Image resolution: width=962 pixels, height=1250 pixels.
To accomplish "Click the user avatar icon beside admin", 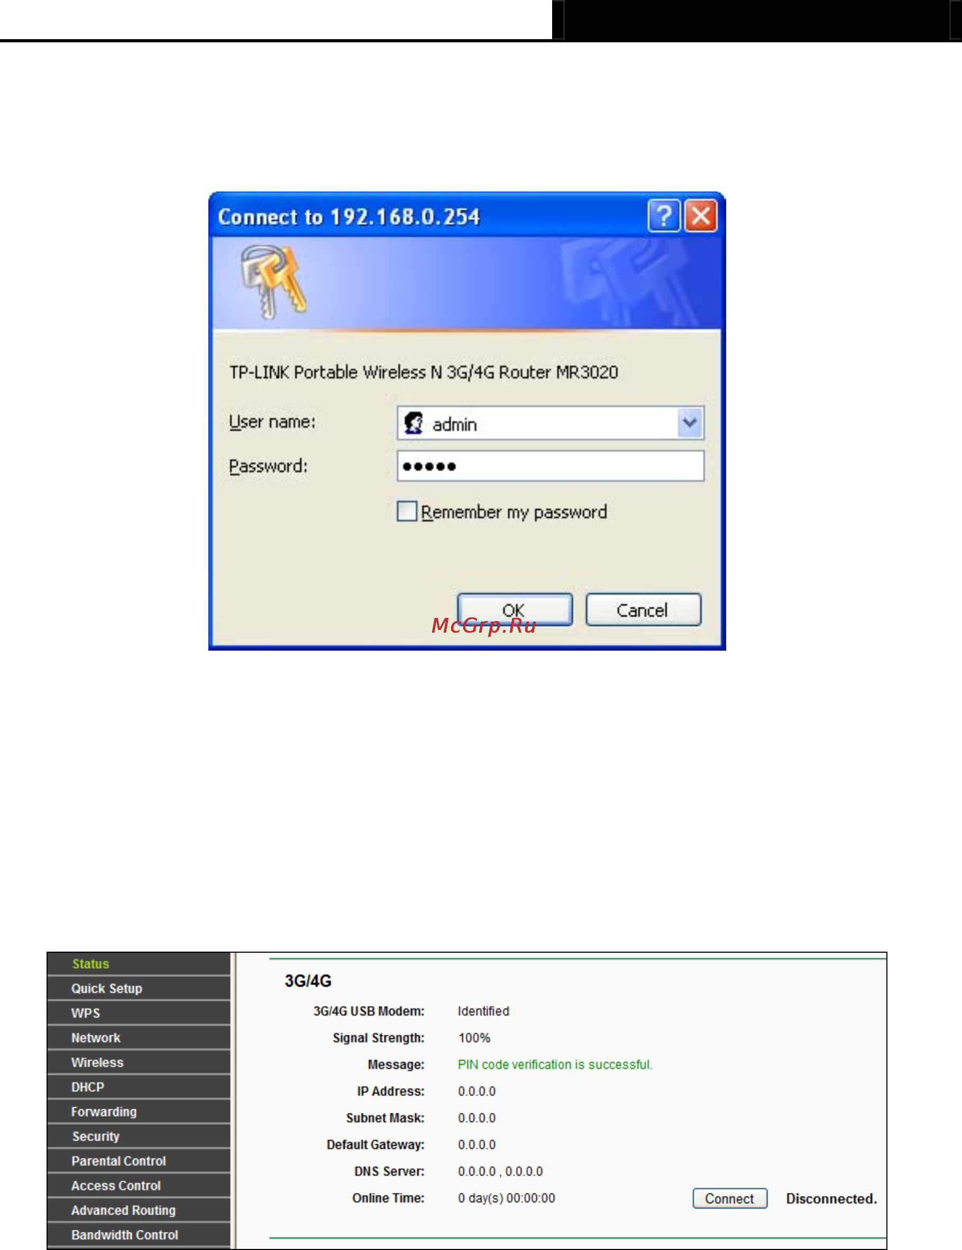I will [x=413, y=423].
